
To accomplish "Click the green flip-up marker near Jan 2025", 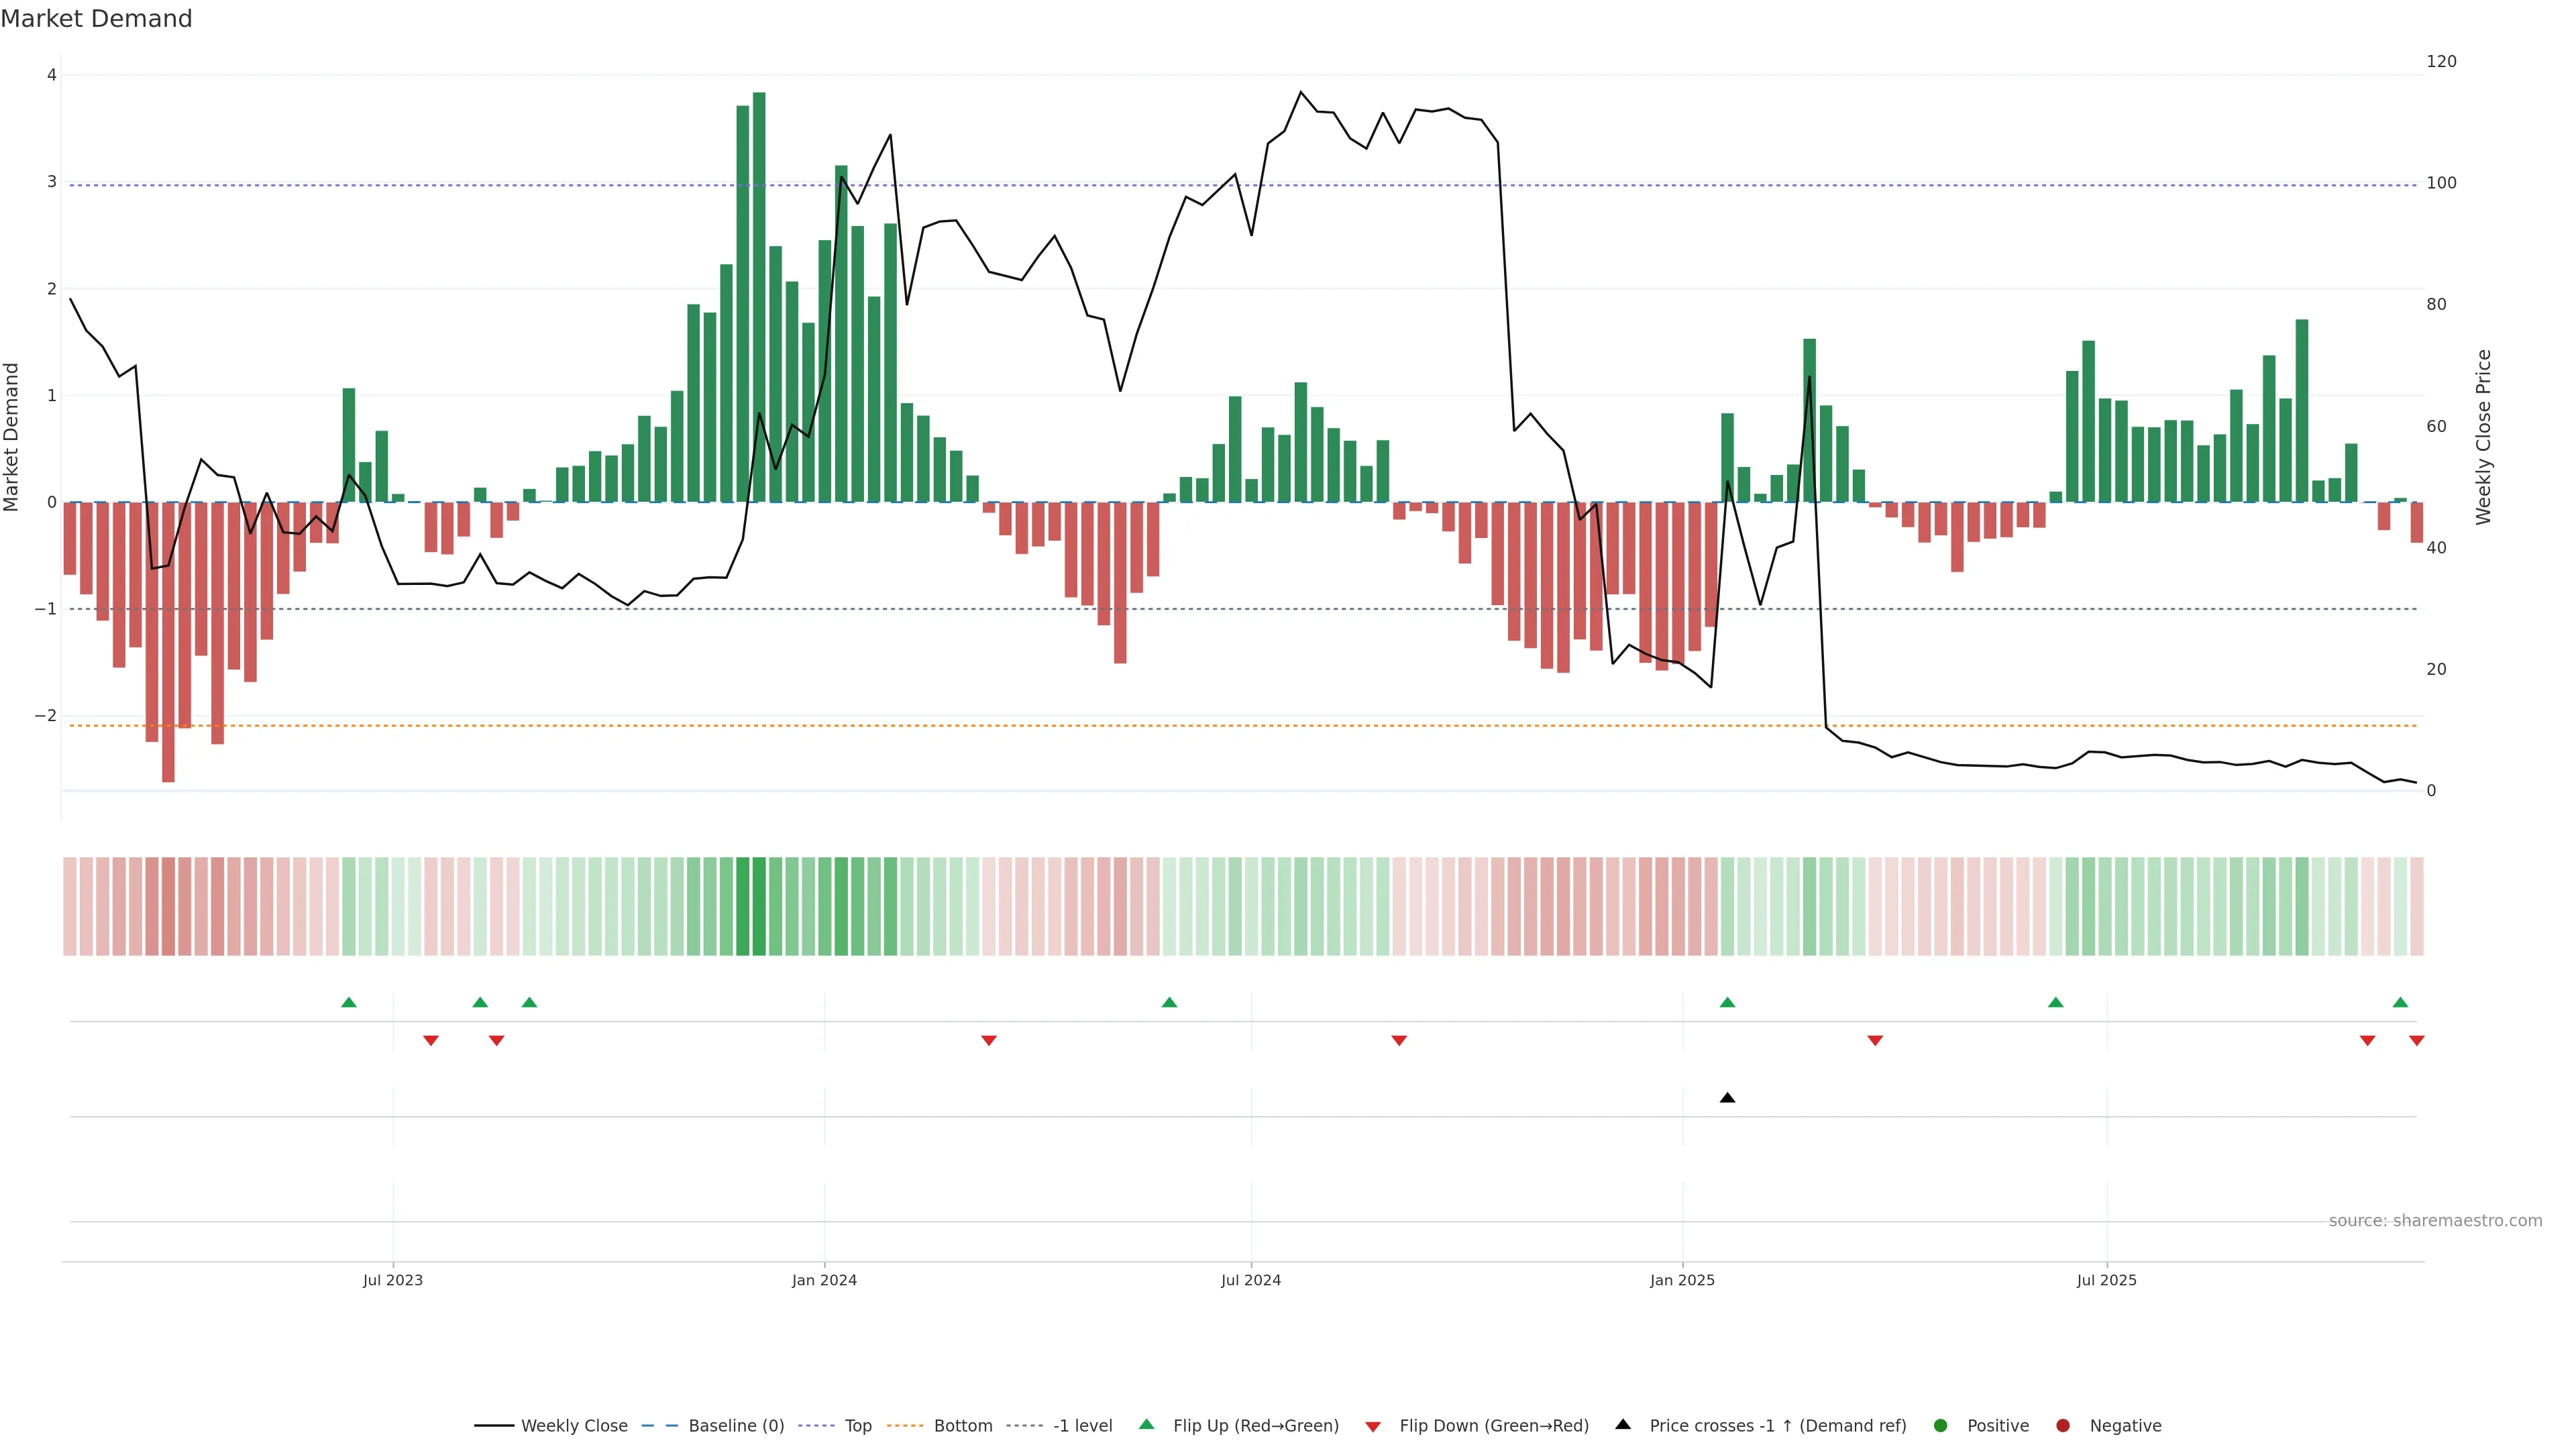I will [1727, 1002].
